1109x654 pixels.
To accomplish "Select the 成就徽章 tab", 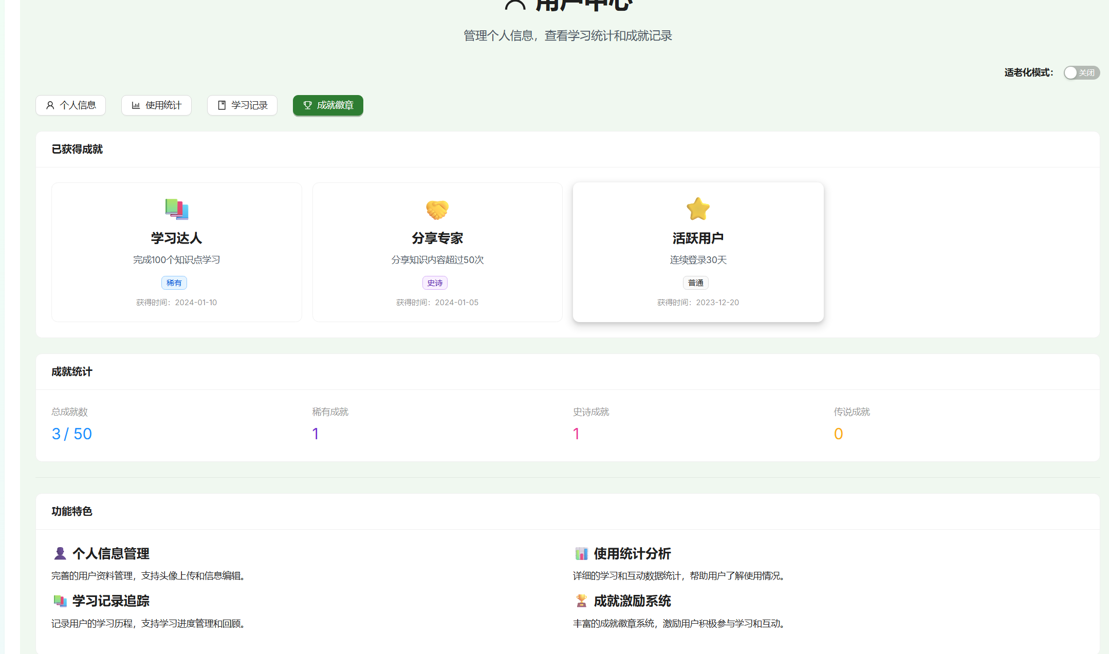I will coord(328,105).
